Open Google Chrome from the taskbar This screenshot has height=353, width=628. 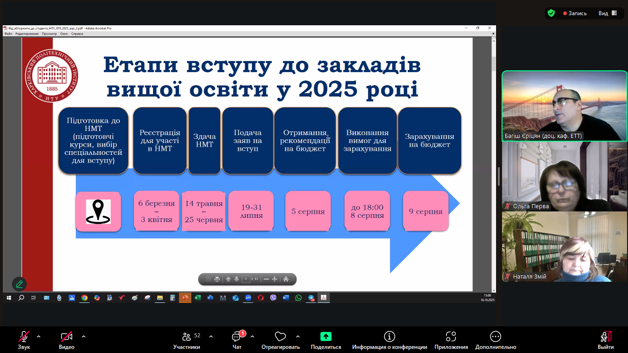coord(84,298)
